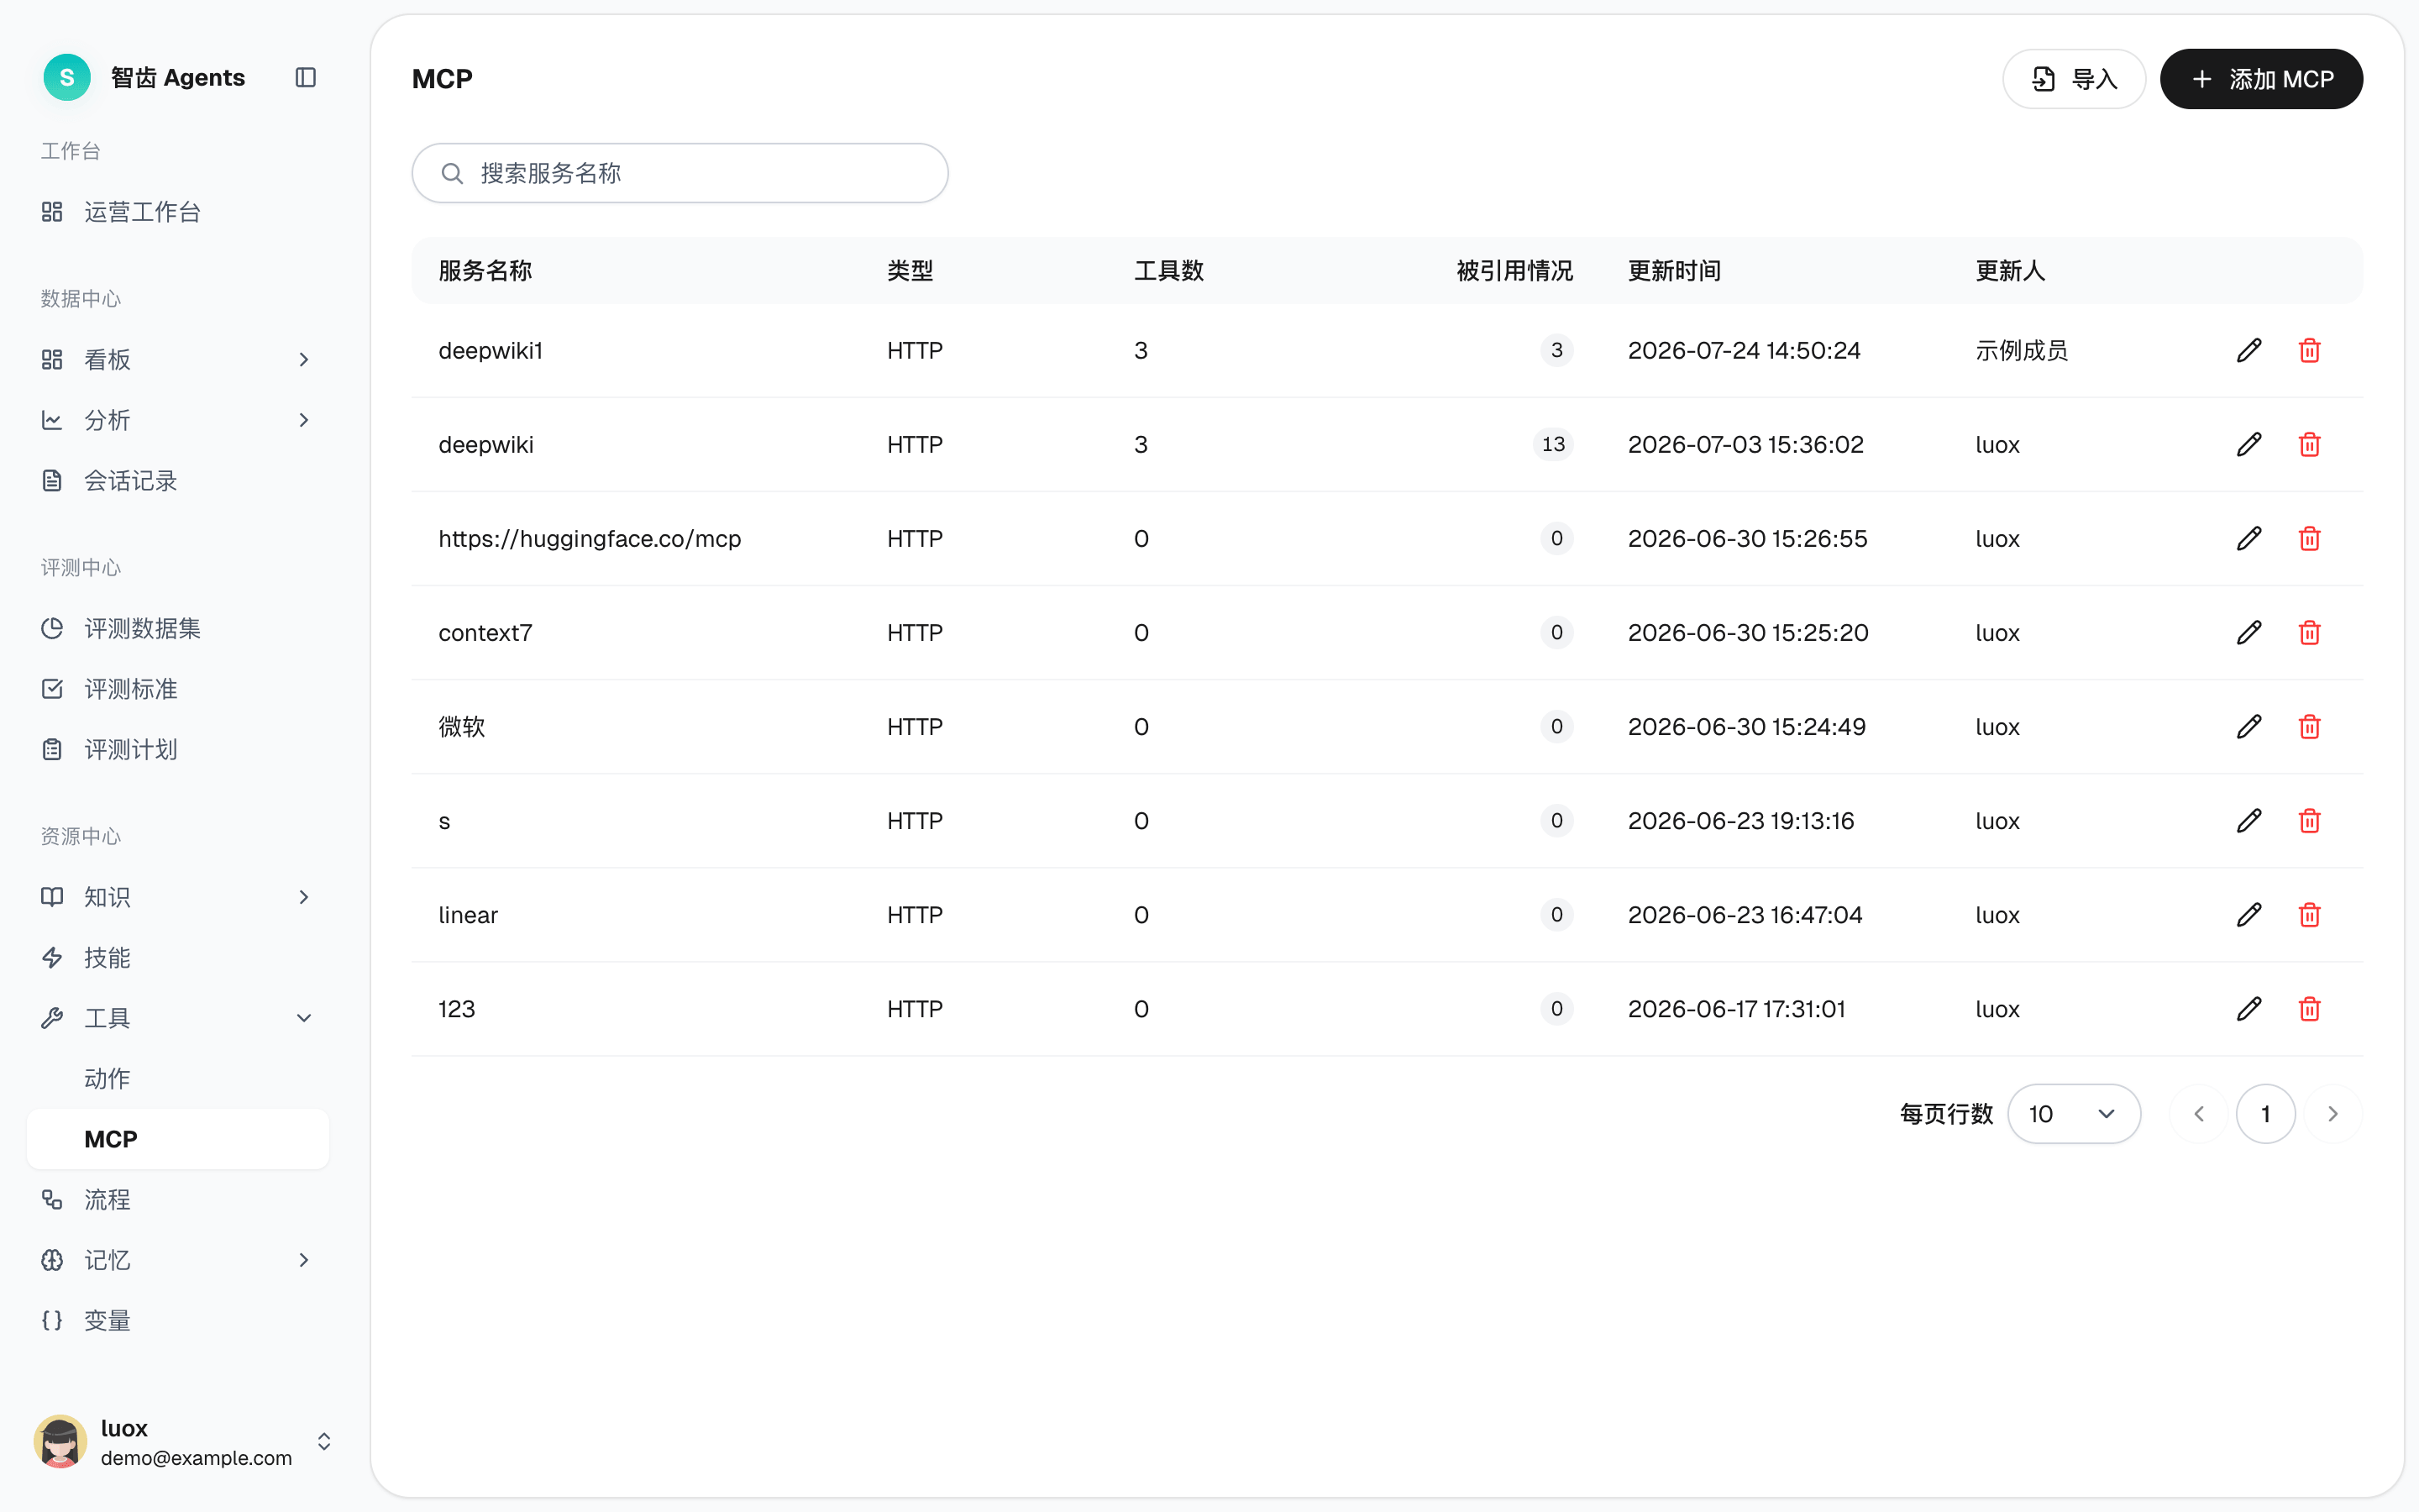Open the rows-per-page dropdown showing 10
The width and height of the screenshot is (2419, 1512).
coord(2073,1113)
